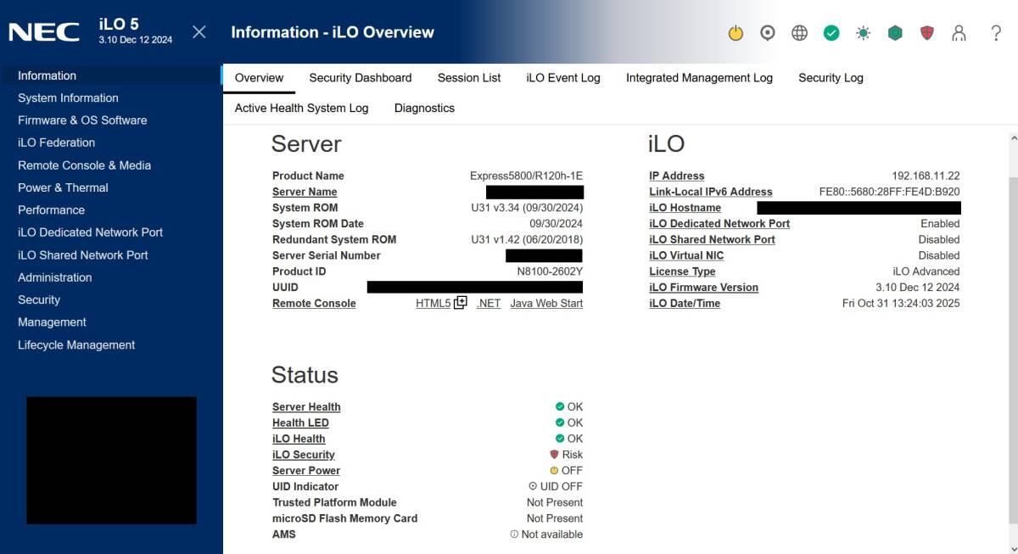Viewport: 1018px width, 554px height.
Task: Select iLO Shared Network Port in sidebar
Action: point(83,255)
